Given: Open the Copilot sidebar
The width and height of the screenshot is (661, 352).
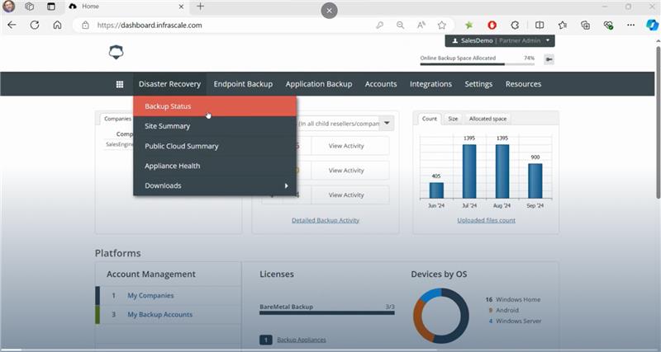Looking at the screenshot, I should click(652, 26).
